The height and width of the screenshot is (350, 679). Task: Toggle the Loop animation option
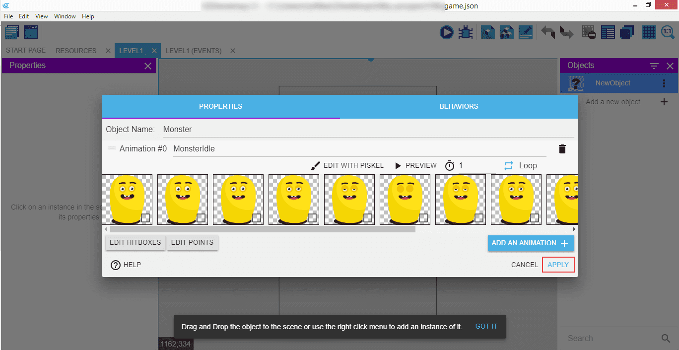point(521,166)
